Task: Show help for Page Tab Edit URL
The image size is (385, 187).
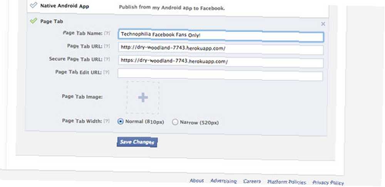Action: 106,72
